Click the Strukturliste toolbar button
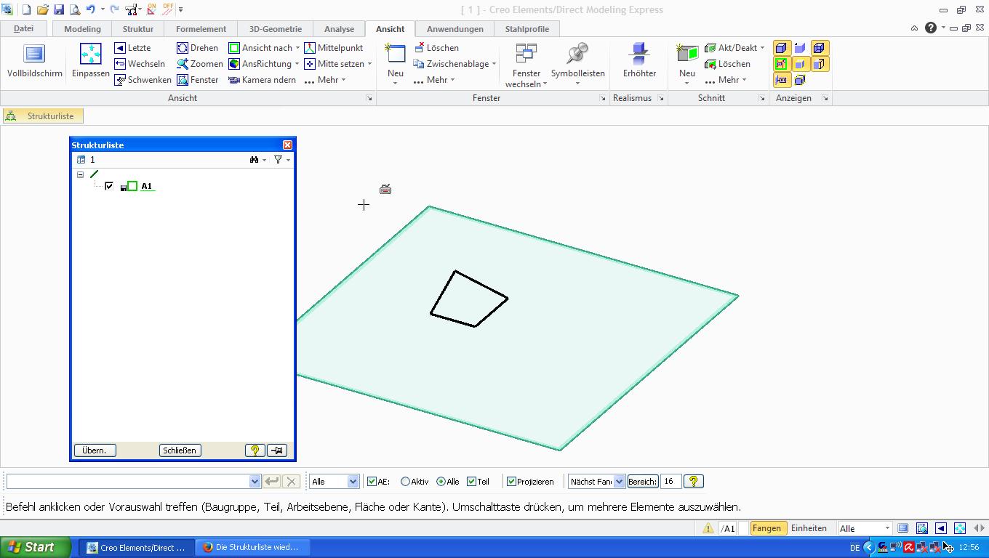Screen dimensions: 989x558 (x=42, y=116)
